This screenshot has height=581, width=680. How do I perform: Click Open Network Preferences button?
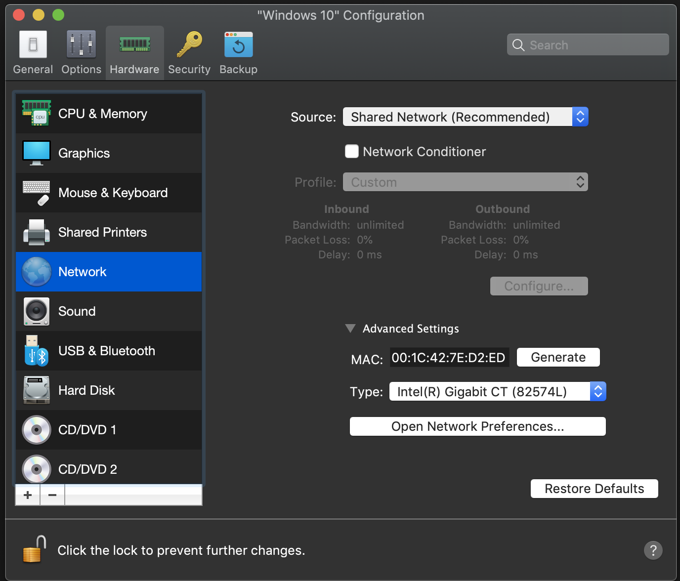(478, 426)
